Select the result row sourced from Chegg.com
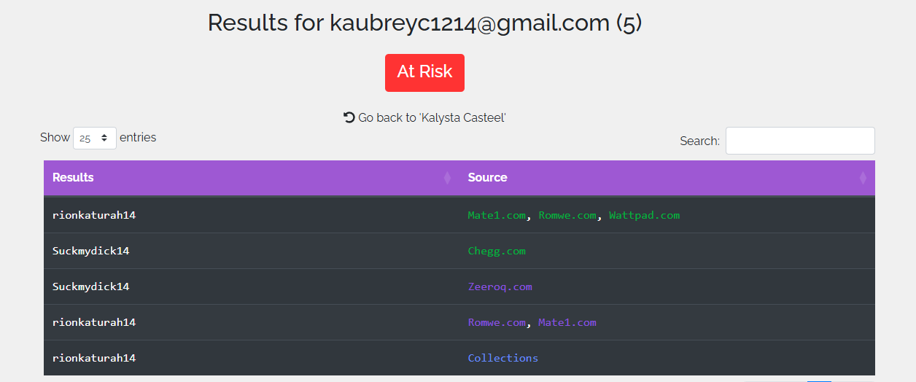This screenshot has width=916, height=382. coord(459,251)
